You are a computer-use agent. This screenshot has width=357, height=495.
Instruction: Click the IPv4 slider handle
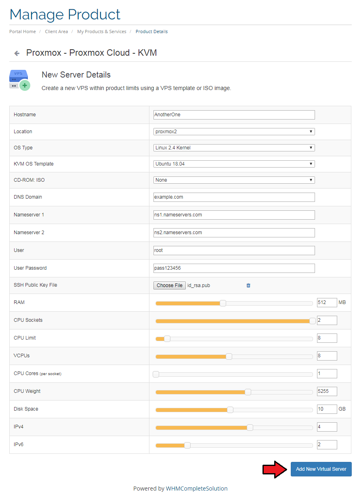coord(250,428)
